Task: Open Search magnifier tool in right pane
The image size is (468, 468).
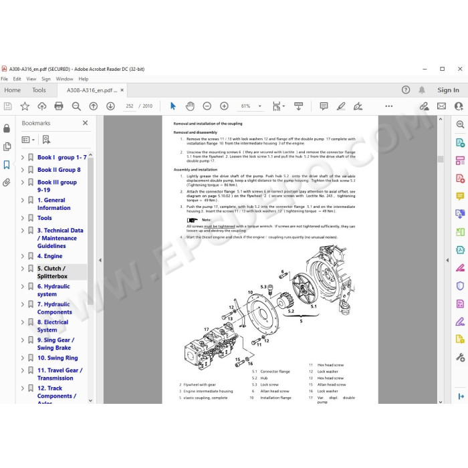Action: pos(460,124)
